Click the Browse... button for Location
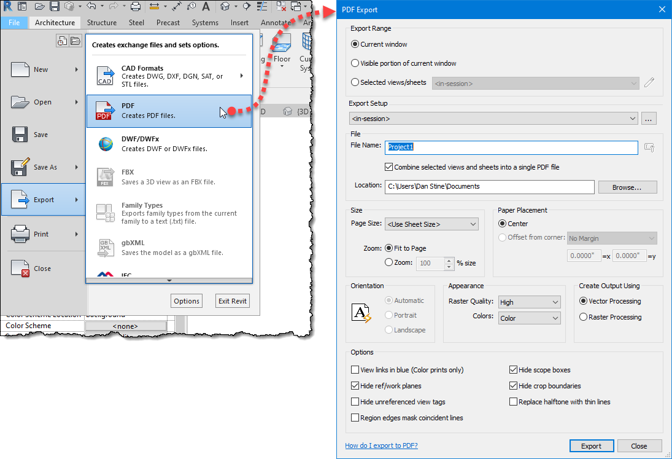 pyautogui.click(x=627, y=187)
